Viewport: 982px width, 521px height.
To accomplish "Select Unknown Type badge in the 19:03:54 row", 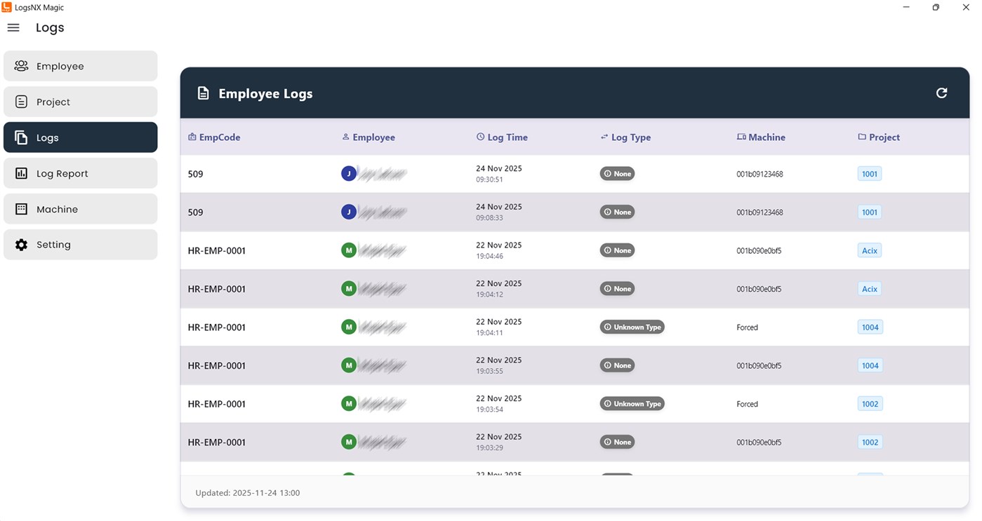I will [632, 404].
